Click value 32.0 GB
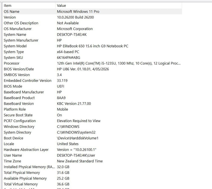The image size is (212, 189). (x=63, y=167)
